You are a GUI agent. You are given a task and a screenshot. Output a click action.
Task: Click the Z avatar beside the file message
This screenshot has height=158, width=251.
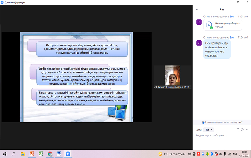199,22
